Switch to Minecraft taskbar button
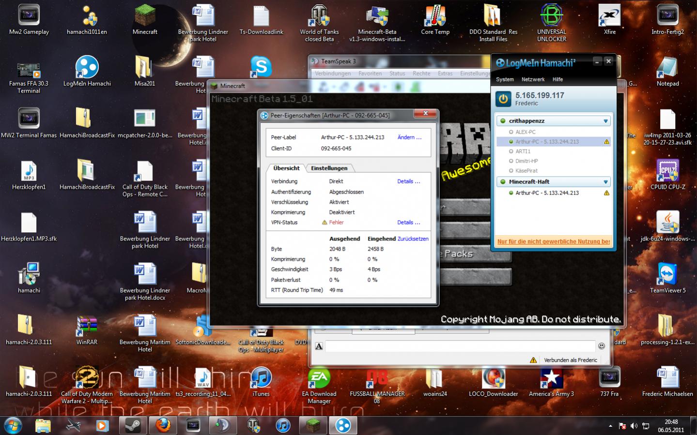Viewport: 697px width, 435px height. pyautogui.click(x=313, y=425)
